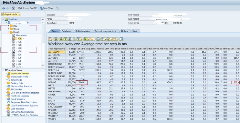Click the workload tree scroll-up arrow
This screenshot has height=123, width=240.
click(43, 19)
